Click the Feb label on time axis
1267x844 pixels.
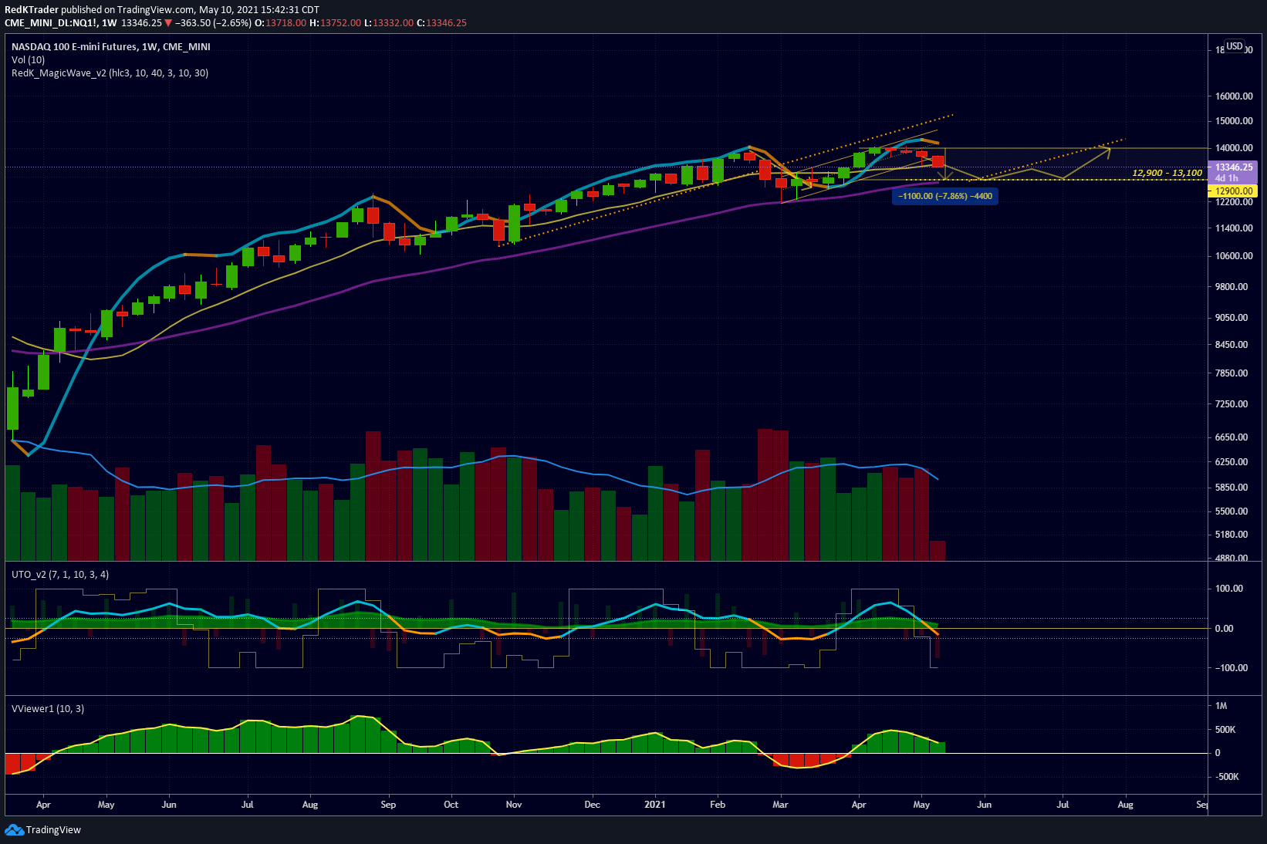(x=718, y=805)
